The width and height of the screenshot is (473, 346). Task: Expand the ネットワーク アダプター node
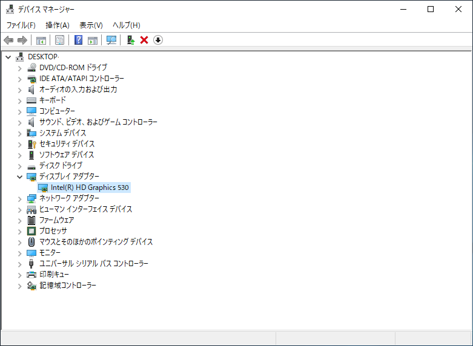pos(19,198)
